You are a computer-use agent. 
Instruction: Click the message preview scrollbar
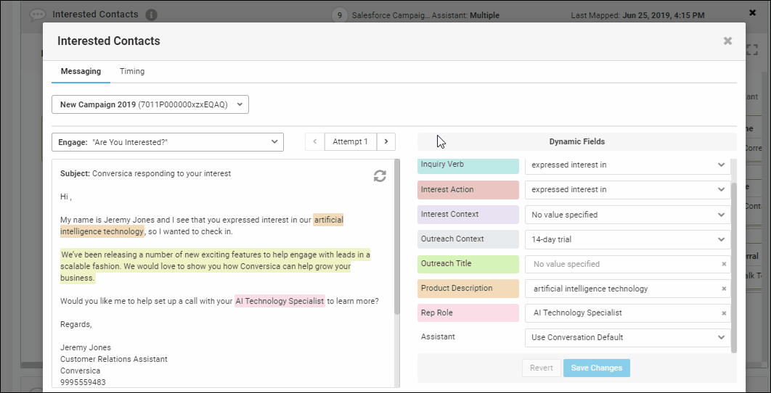coord(397,236)
